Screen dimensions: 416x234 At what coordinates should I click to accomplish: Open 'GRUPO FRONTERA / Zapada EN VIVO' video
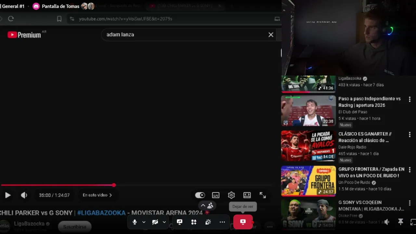(371, 172)
